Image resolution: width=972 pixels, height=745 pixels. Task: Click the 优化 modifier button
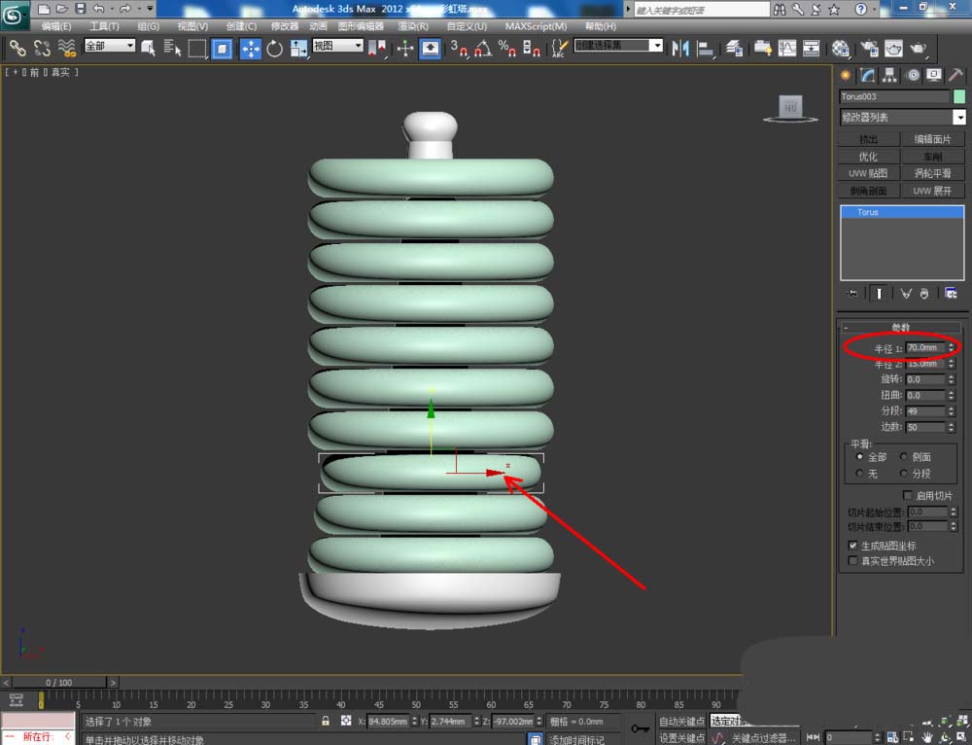coord(868,157)
